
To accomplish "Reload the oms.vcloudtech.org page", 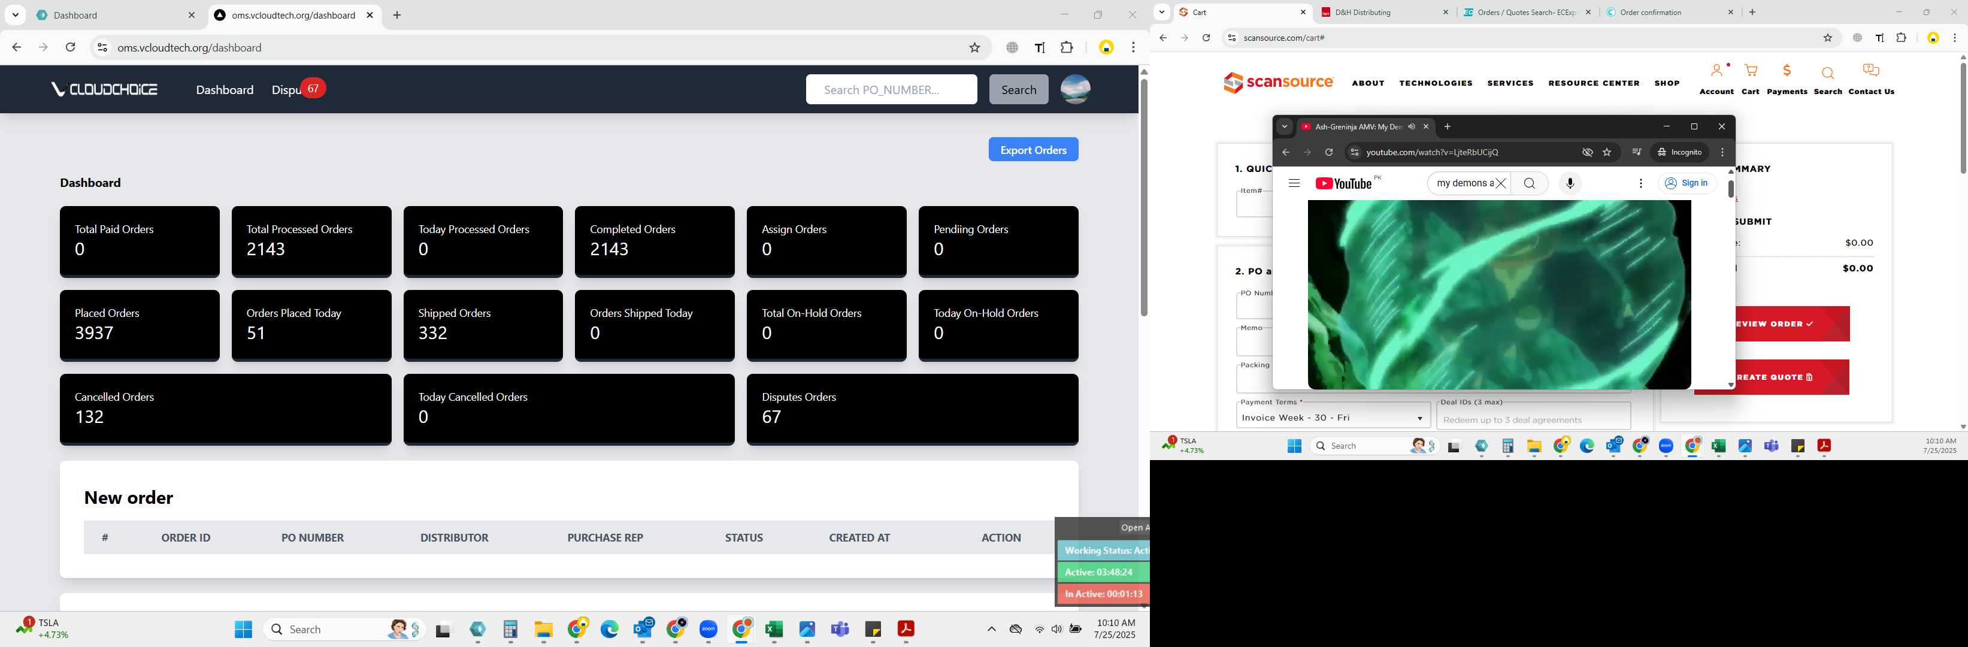I will coord(70,47).
